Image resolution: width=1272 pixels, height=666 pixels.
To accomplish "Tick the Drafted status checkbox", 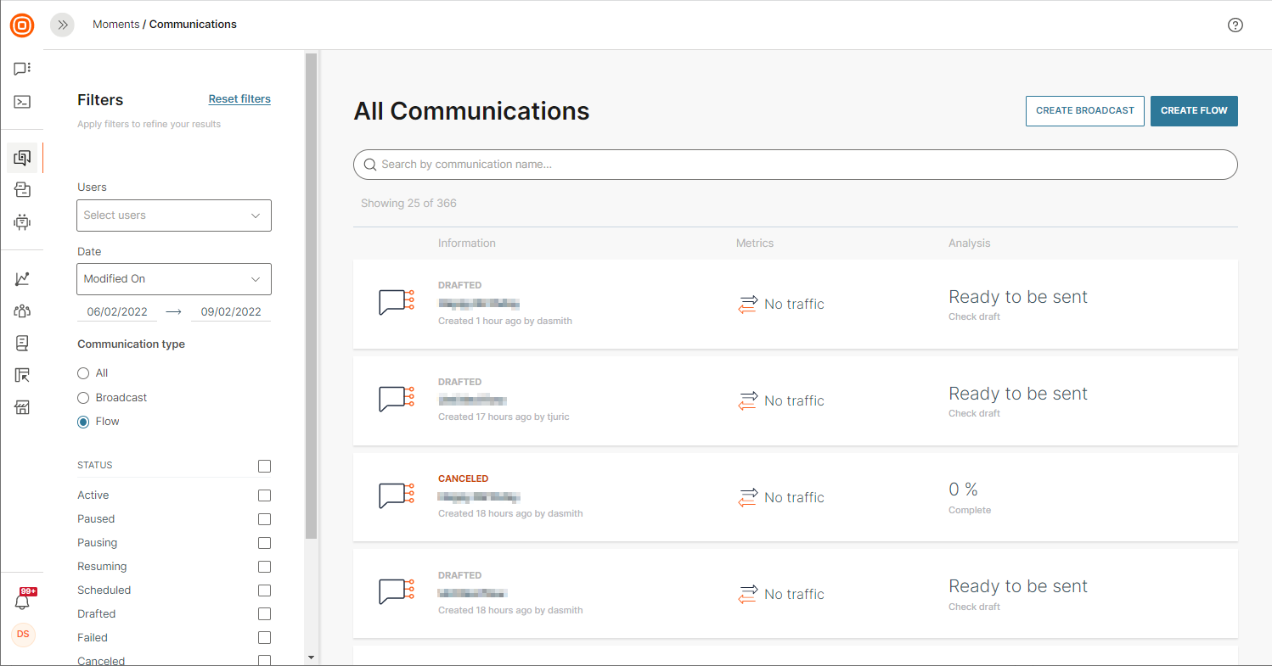I will [264, 614].
